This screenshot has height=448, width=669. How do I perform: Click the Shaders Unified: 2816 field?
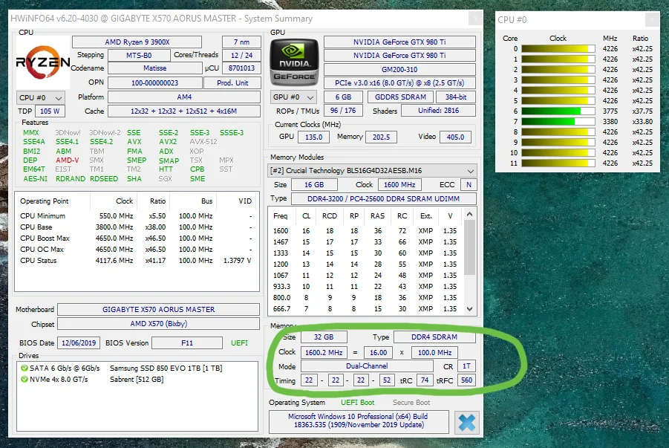click(439, 111)
